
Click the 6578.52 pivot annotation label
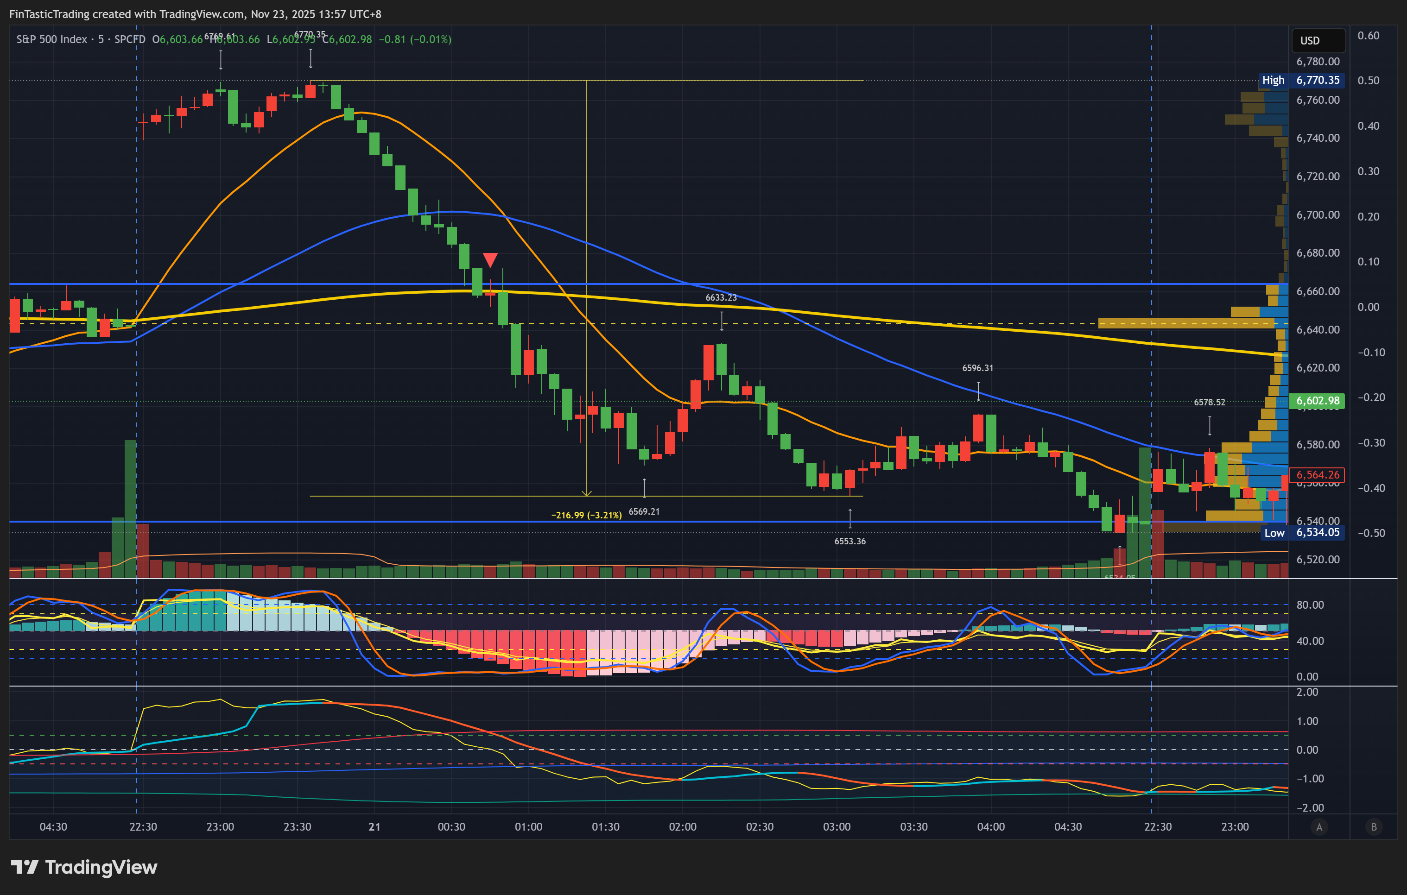tap(1209, 402)
